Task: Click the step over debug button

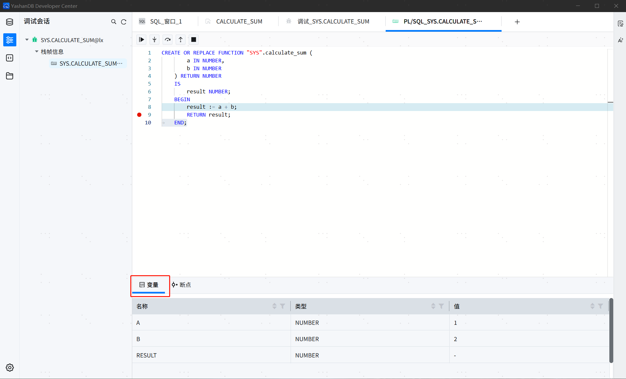Action: 168,39
